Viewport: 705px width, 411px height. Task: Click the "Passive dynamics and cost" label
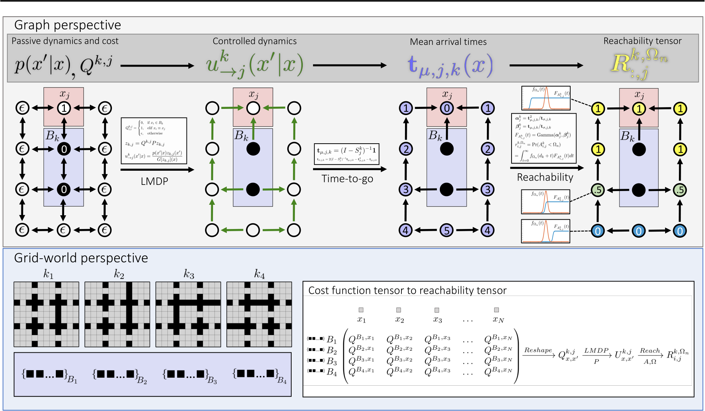65,41
